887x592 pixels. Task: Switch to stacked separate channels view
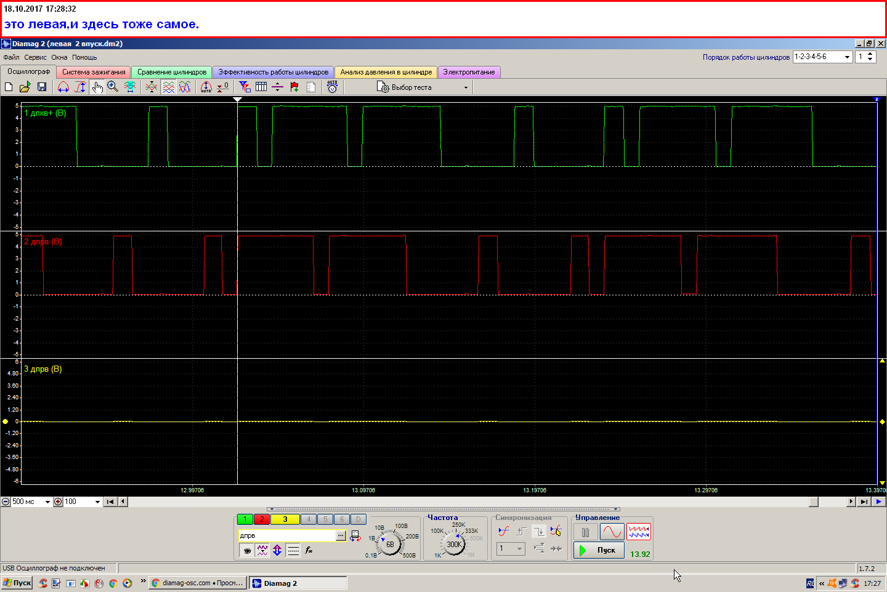(x=168, y=87)
